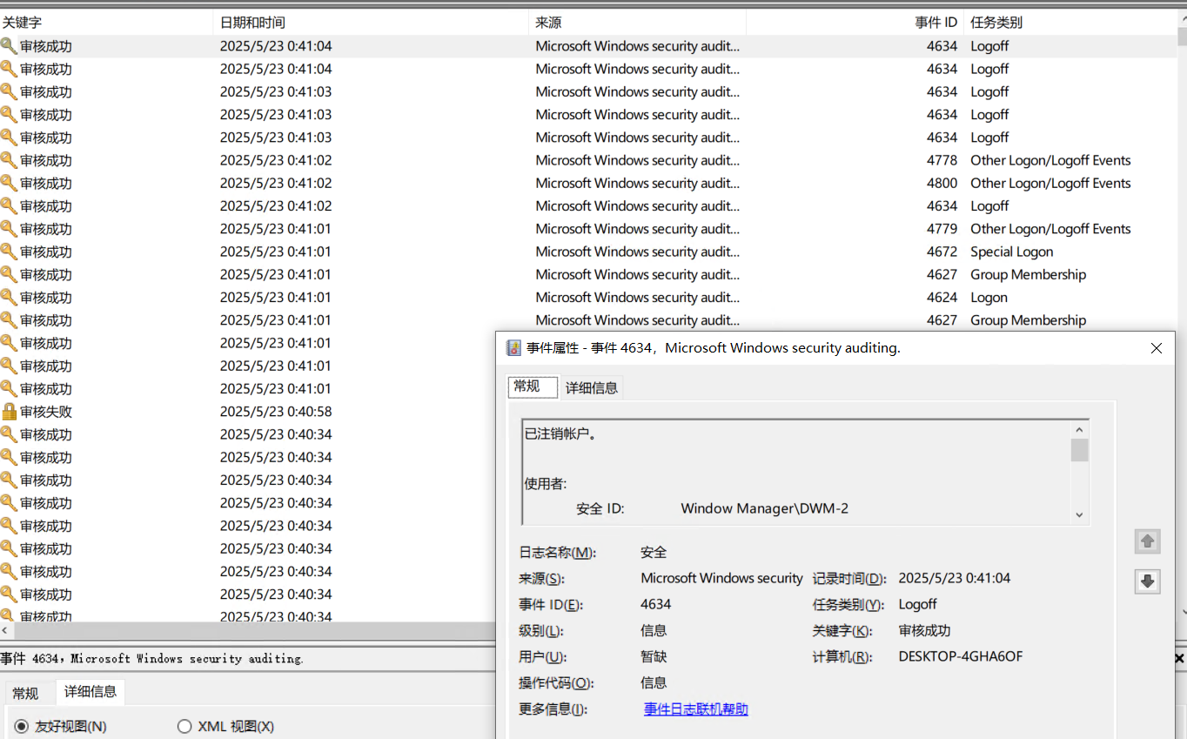Screen dimensions: 1187x739
Task: Click the description box scrollbar thumb
Action: tap(1079, 450)
